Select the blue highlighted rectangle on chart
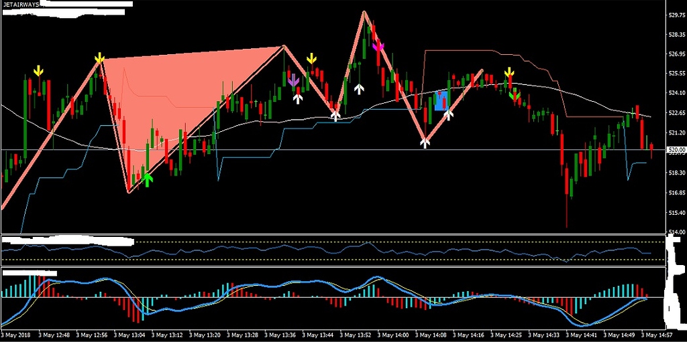Image resolution: width=687 pixels, height=342 pixels. point(440,101)
